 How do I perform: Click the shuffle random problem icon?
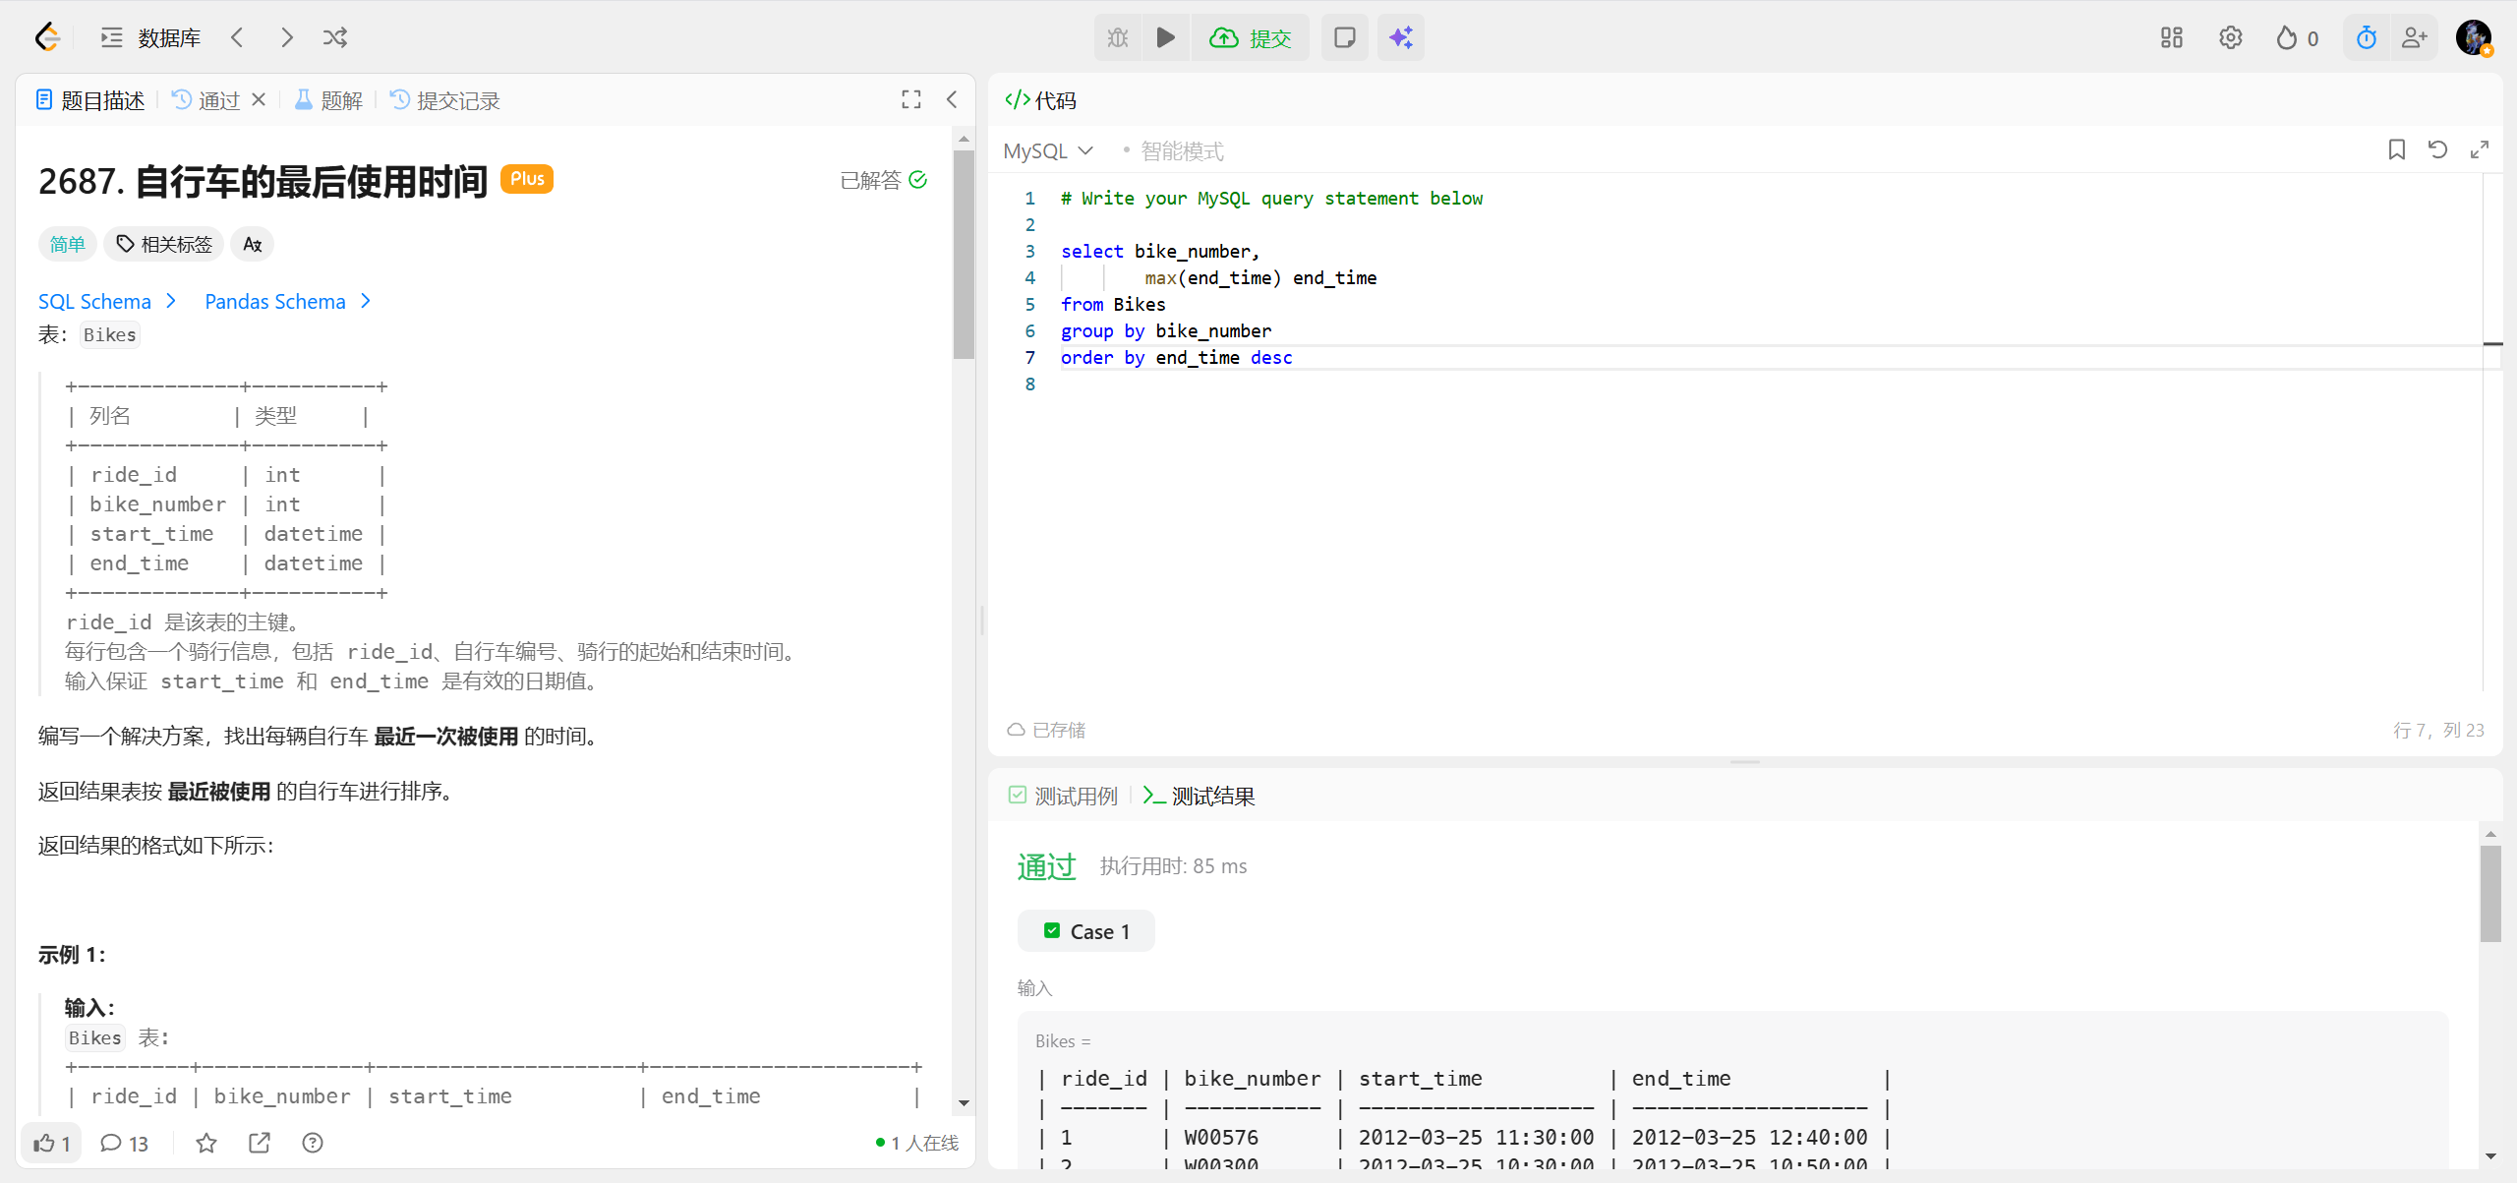coord(335,37)
